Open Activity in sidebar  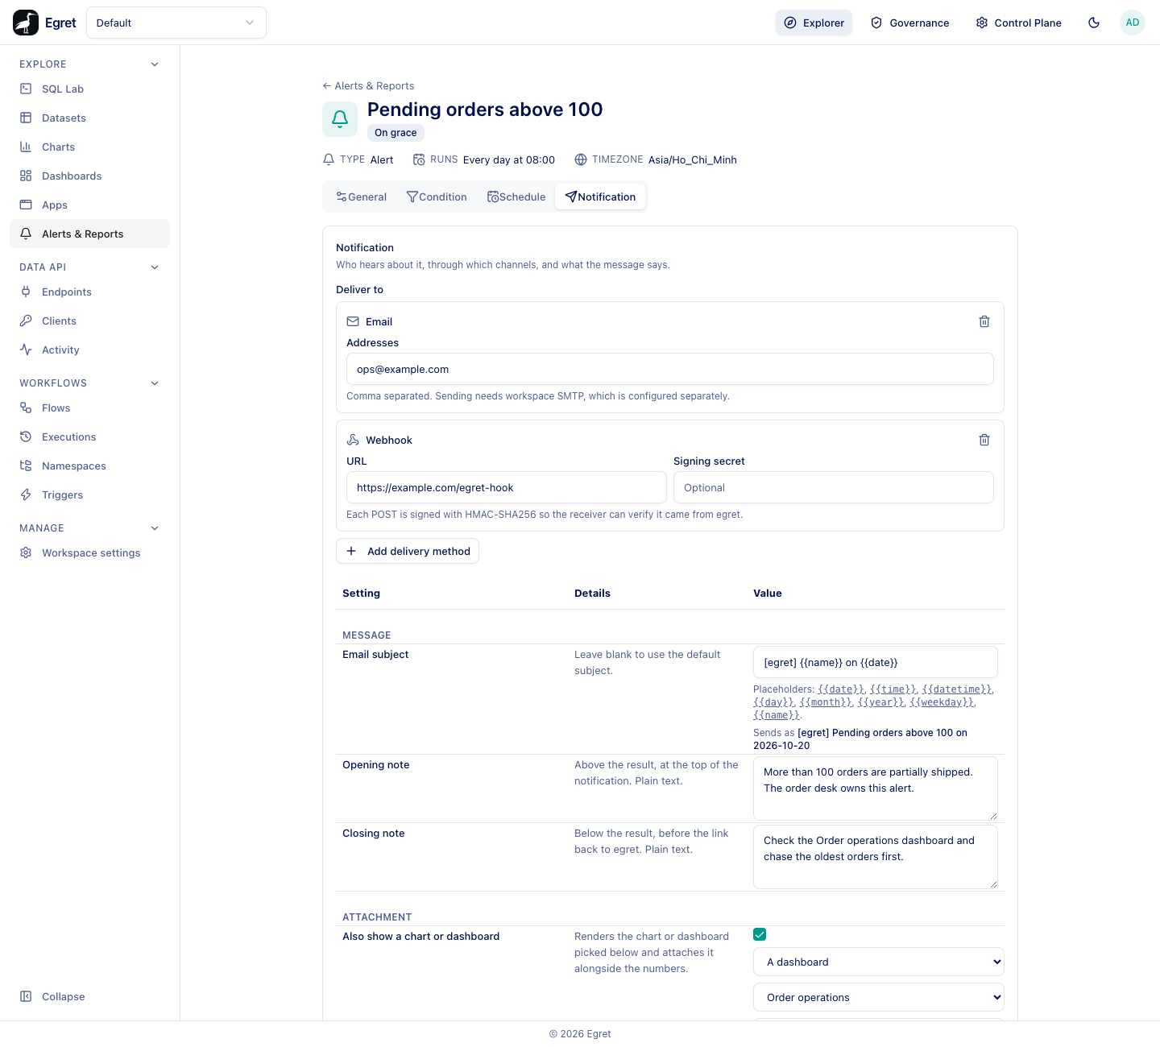pos(90,350)
